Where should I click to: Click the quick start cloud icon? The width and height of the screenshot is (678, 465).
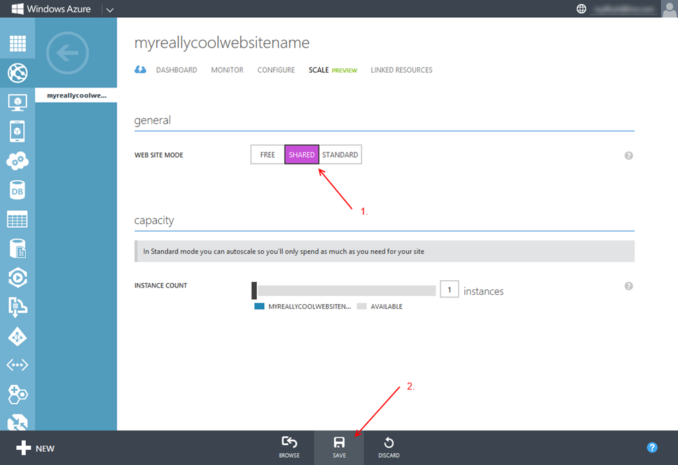(x=140, y=70)
